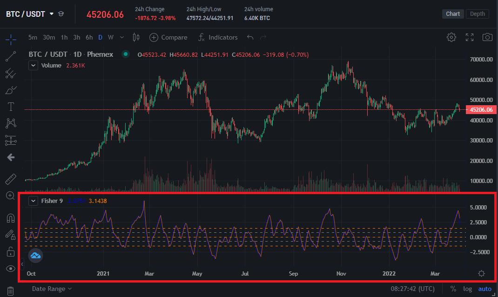Select the measure ruler tool
The image size is (498, 297).
[10, 179]
